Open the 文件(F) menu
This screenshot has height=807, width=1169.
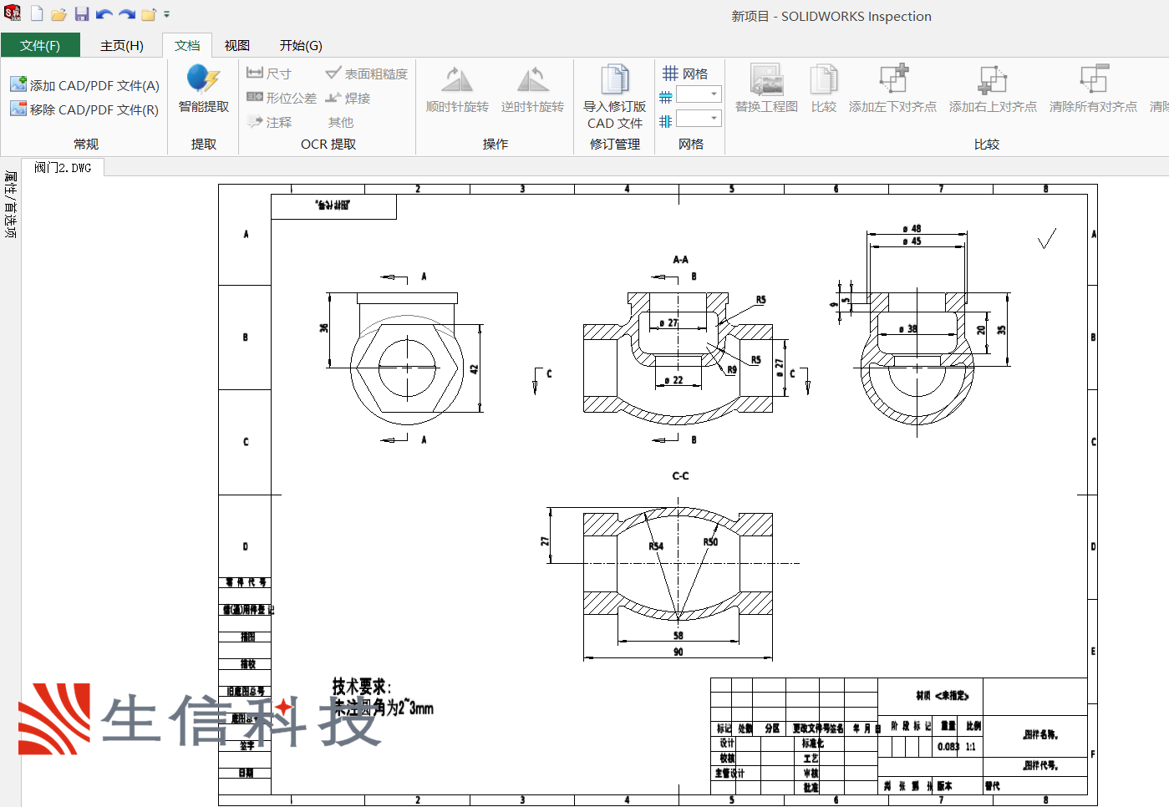click(x=40, y=45)
